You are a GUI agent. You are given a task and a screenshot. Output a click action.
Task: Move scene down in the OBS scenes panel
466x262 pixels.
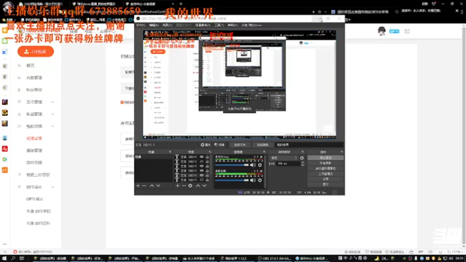pos(158,186)
